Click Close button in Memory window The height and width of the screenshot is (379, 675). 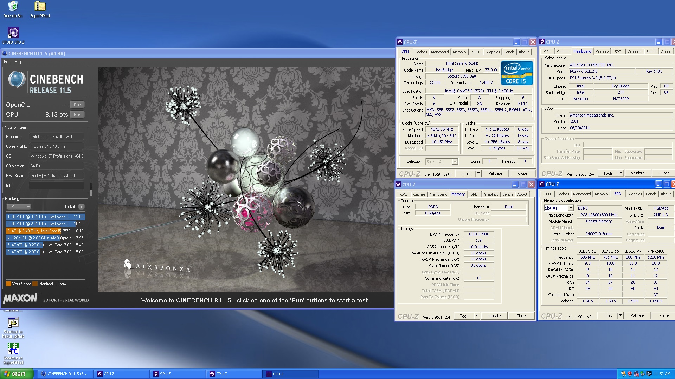tap(521, 316)
